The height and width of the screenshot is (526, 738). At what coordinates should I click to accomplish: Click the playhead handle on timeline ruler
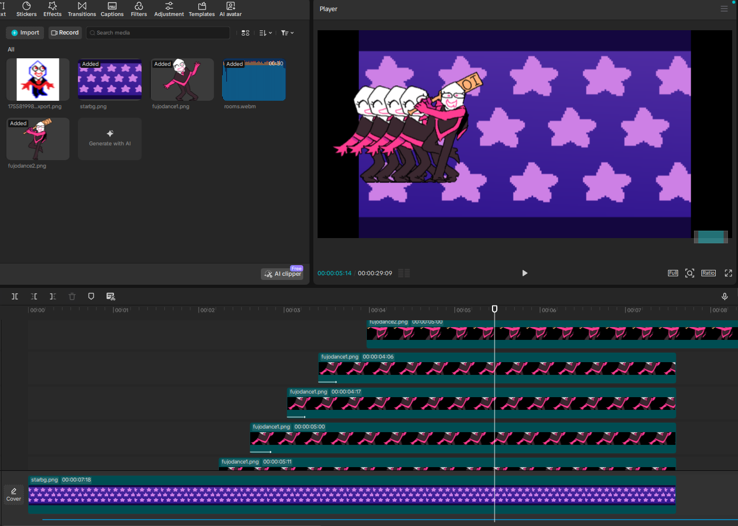point(495,309)
